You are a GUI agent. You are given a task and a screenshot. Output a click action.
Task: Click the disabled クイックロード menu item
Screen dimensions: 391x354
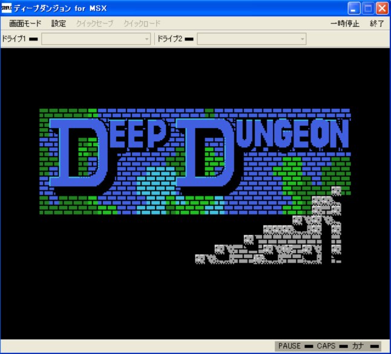pyautogui.click(x=142, y=24)
